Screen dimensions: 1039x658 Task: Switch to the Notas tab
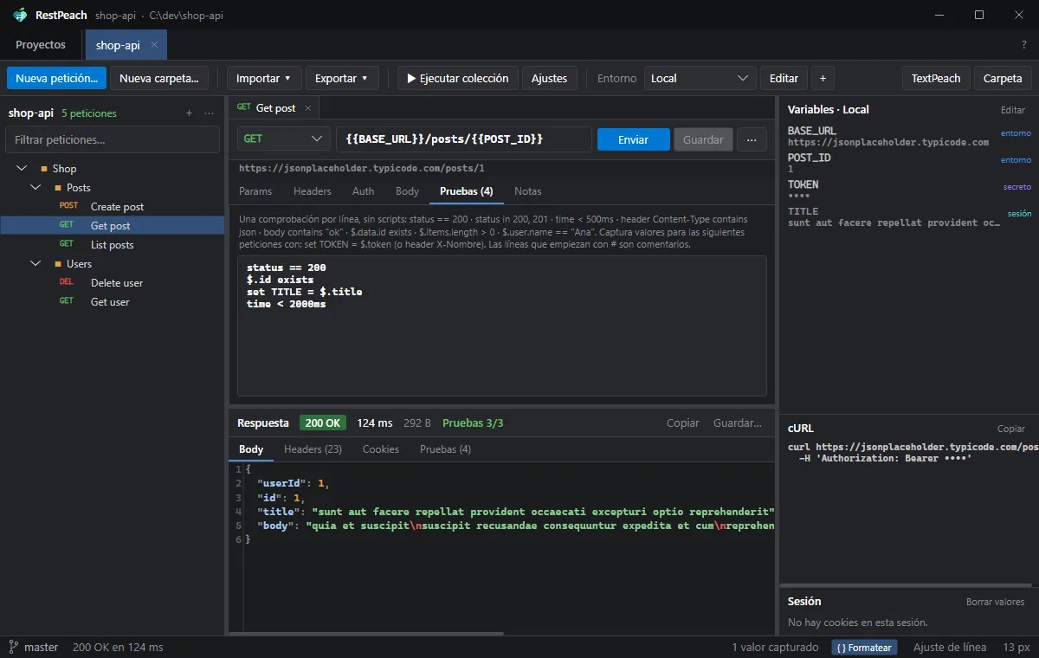coord(528,191)
